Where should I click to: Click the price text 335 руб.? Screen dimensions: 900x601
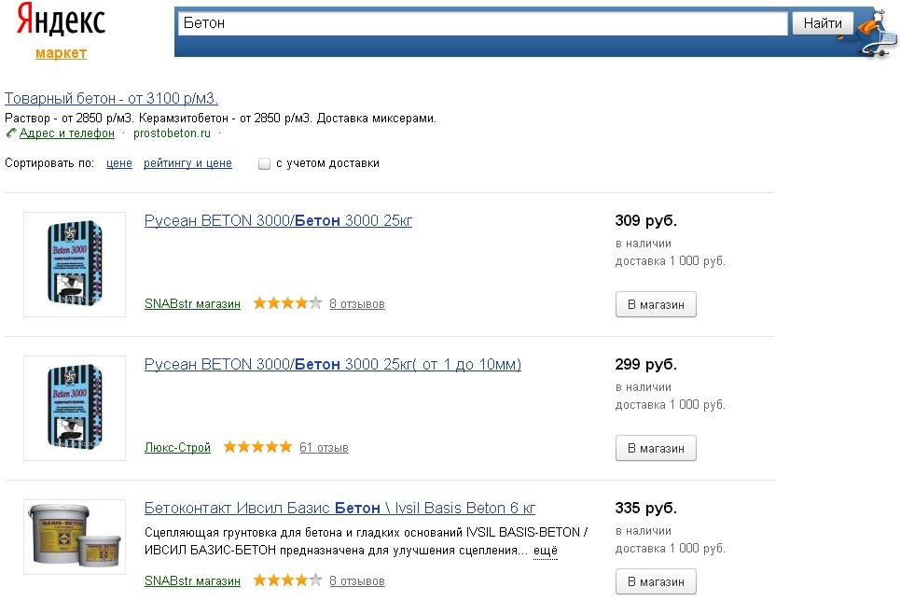coord(645,508)
